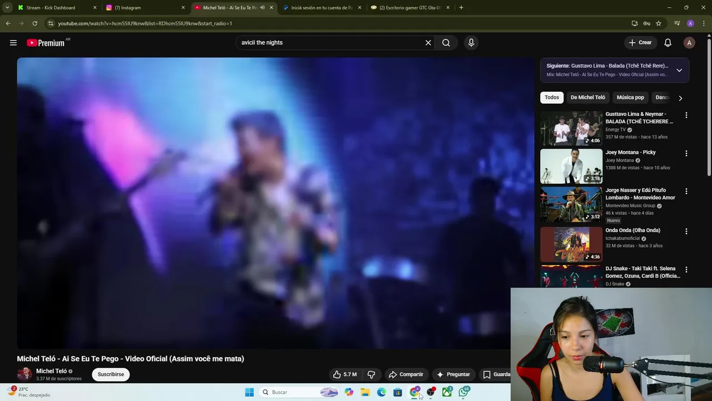Open WhatsApp from the taskbar

pyautogui.click(x=463, y=392)
